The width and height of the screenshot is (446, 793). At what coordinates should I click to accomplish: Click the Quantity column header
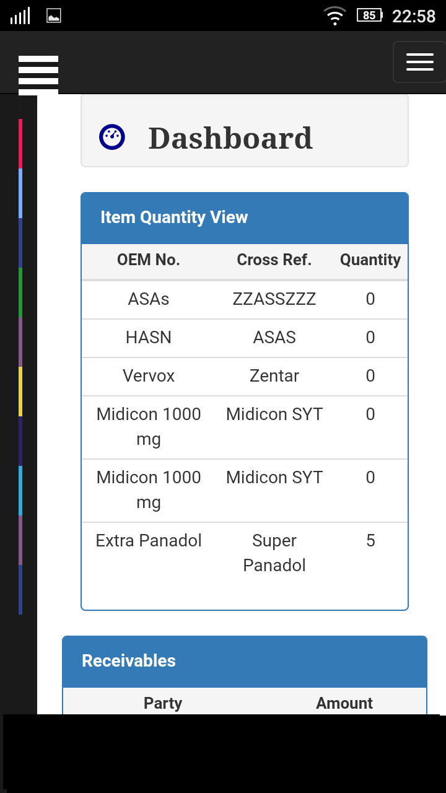click(x=370, y=260)
